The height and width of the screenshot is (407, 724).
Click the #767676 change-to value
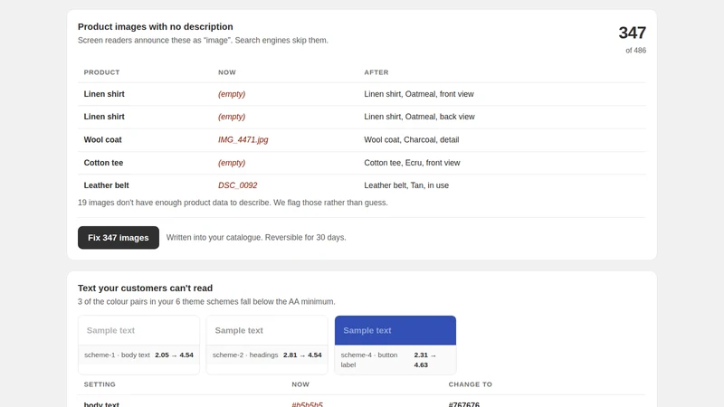(x=464, y=404)
